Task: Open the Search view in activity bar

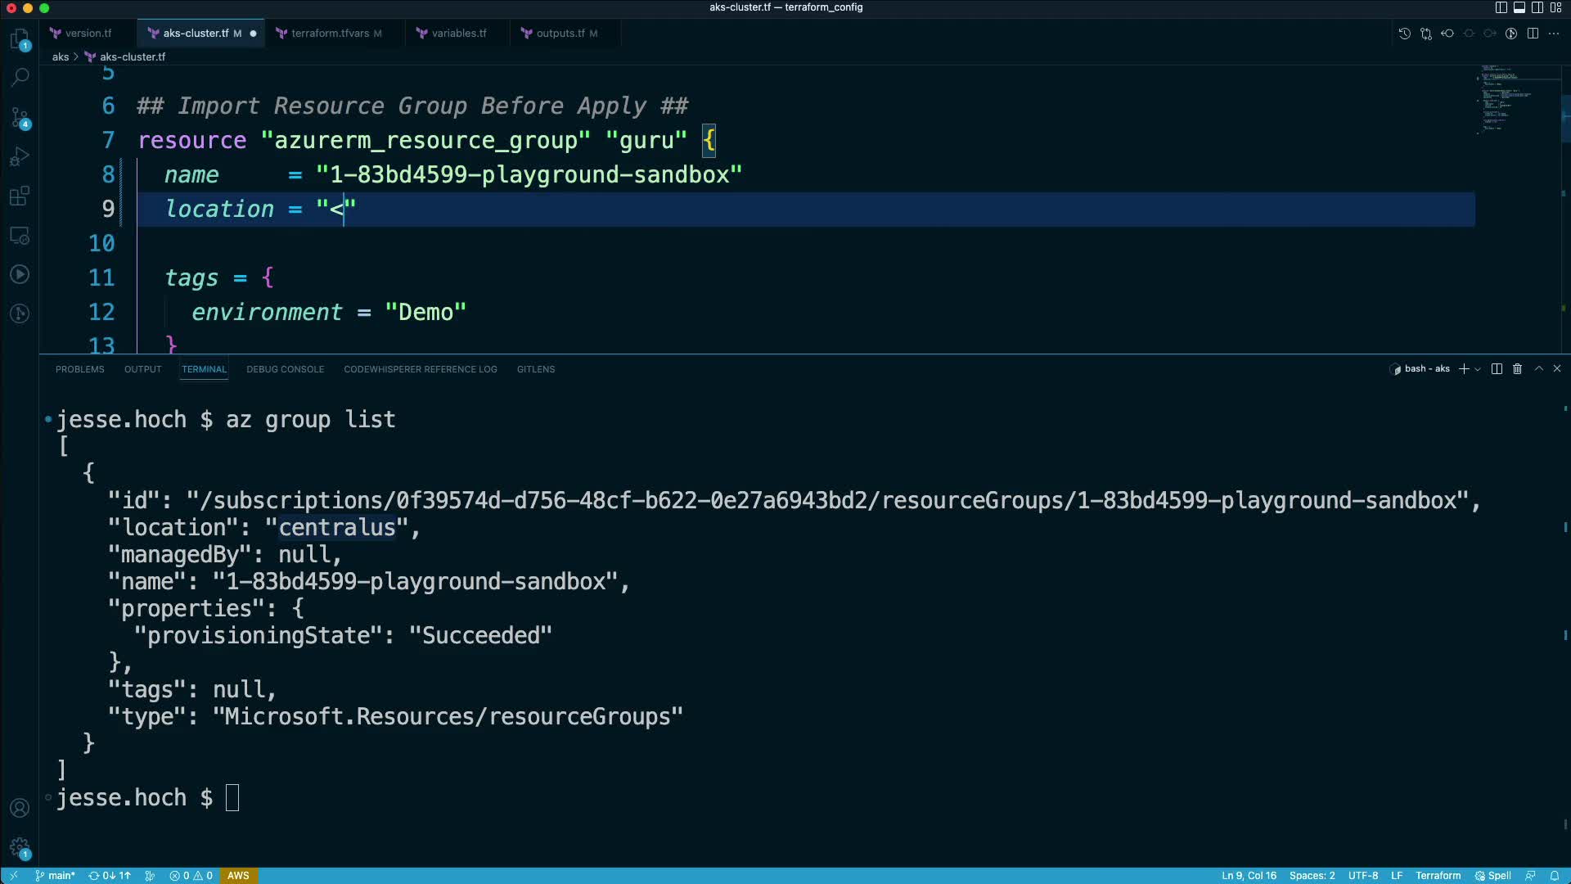Action: 20,77
